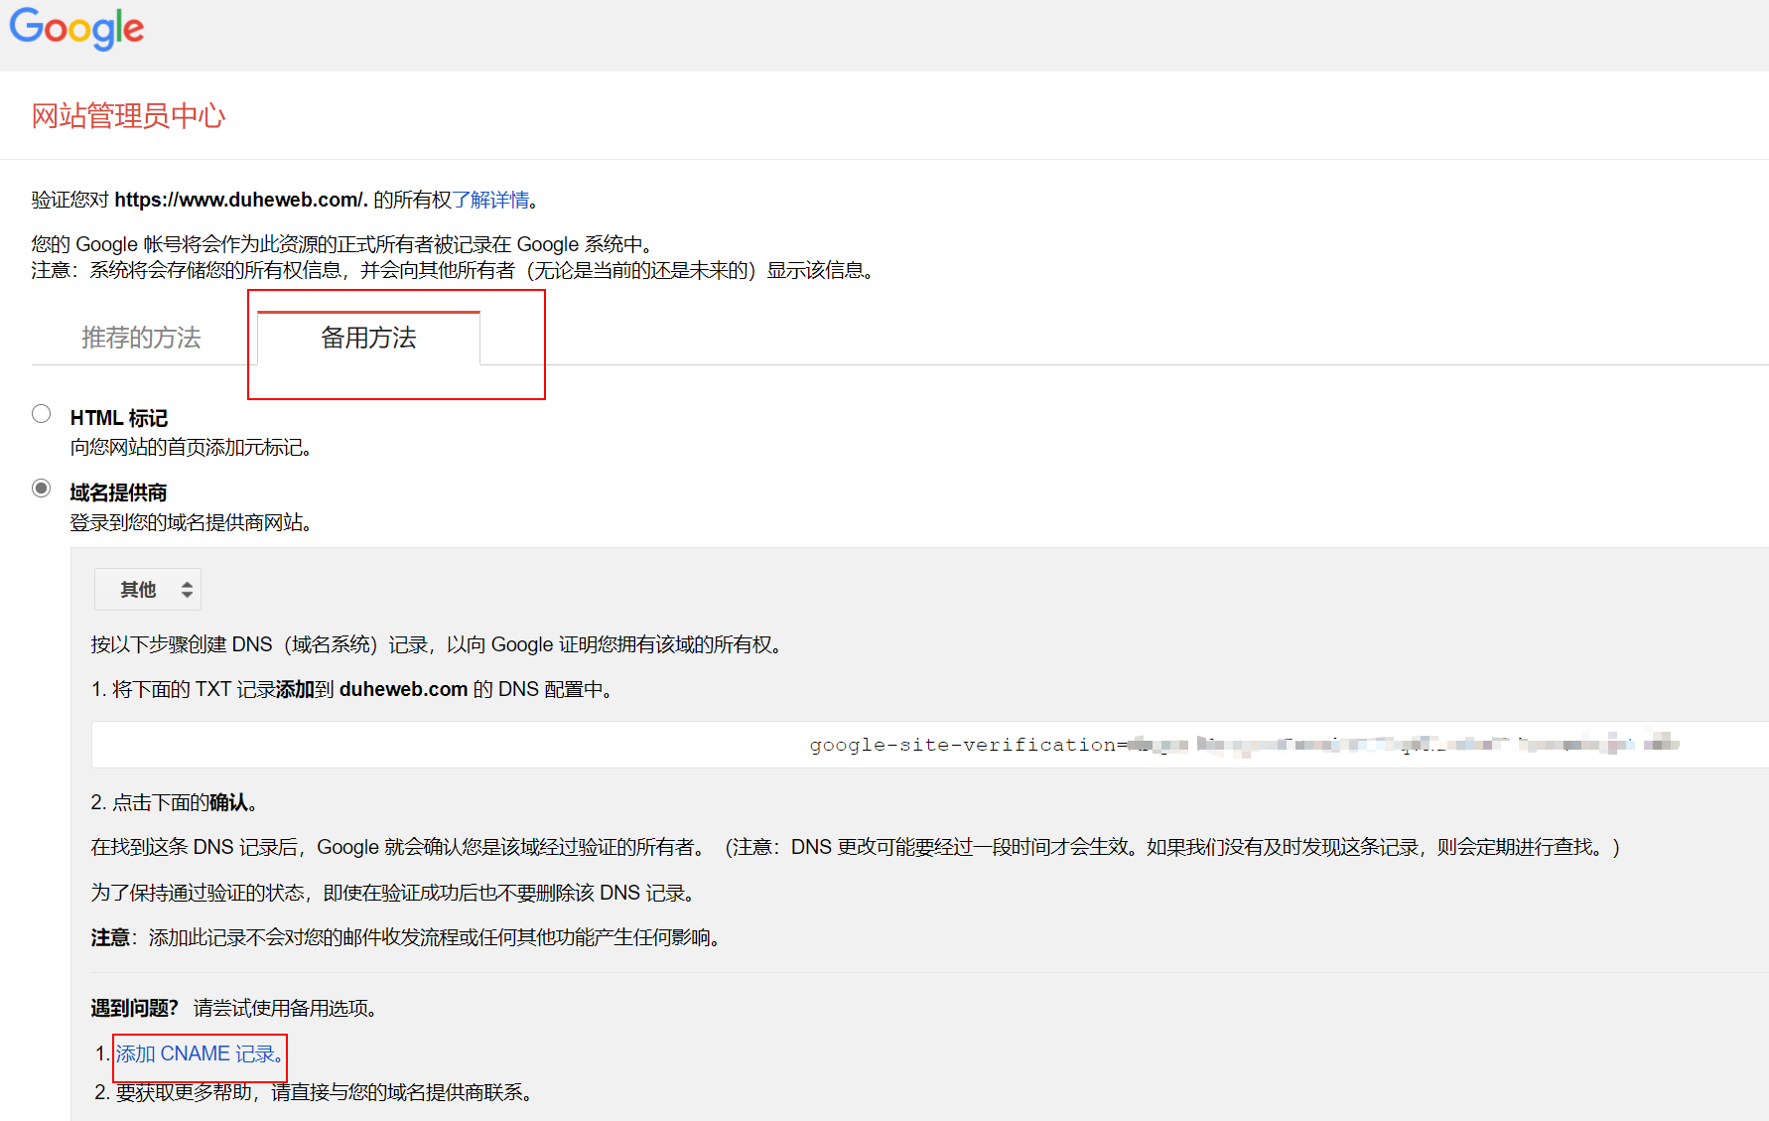Open the 添加 CNAME 记录 link

point(199,1053)
